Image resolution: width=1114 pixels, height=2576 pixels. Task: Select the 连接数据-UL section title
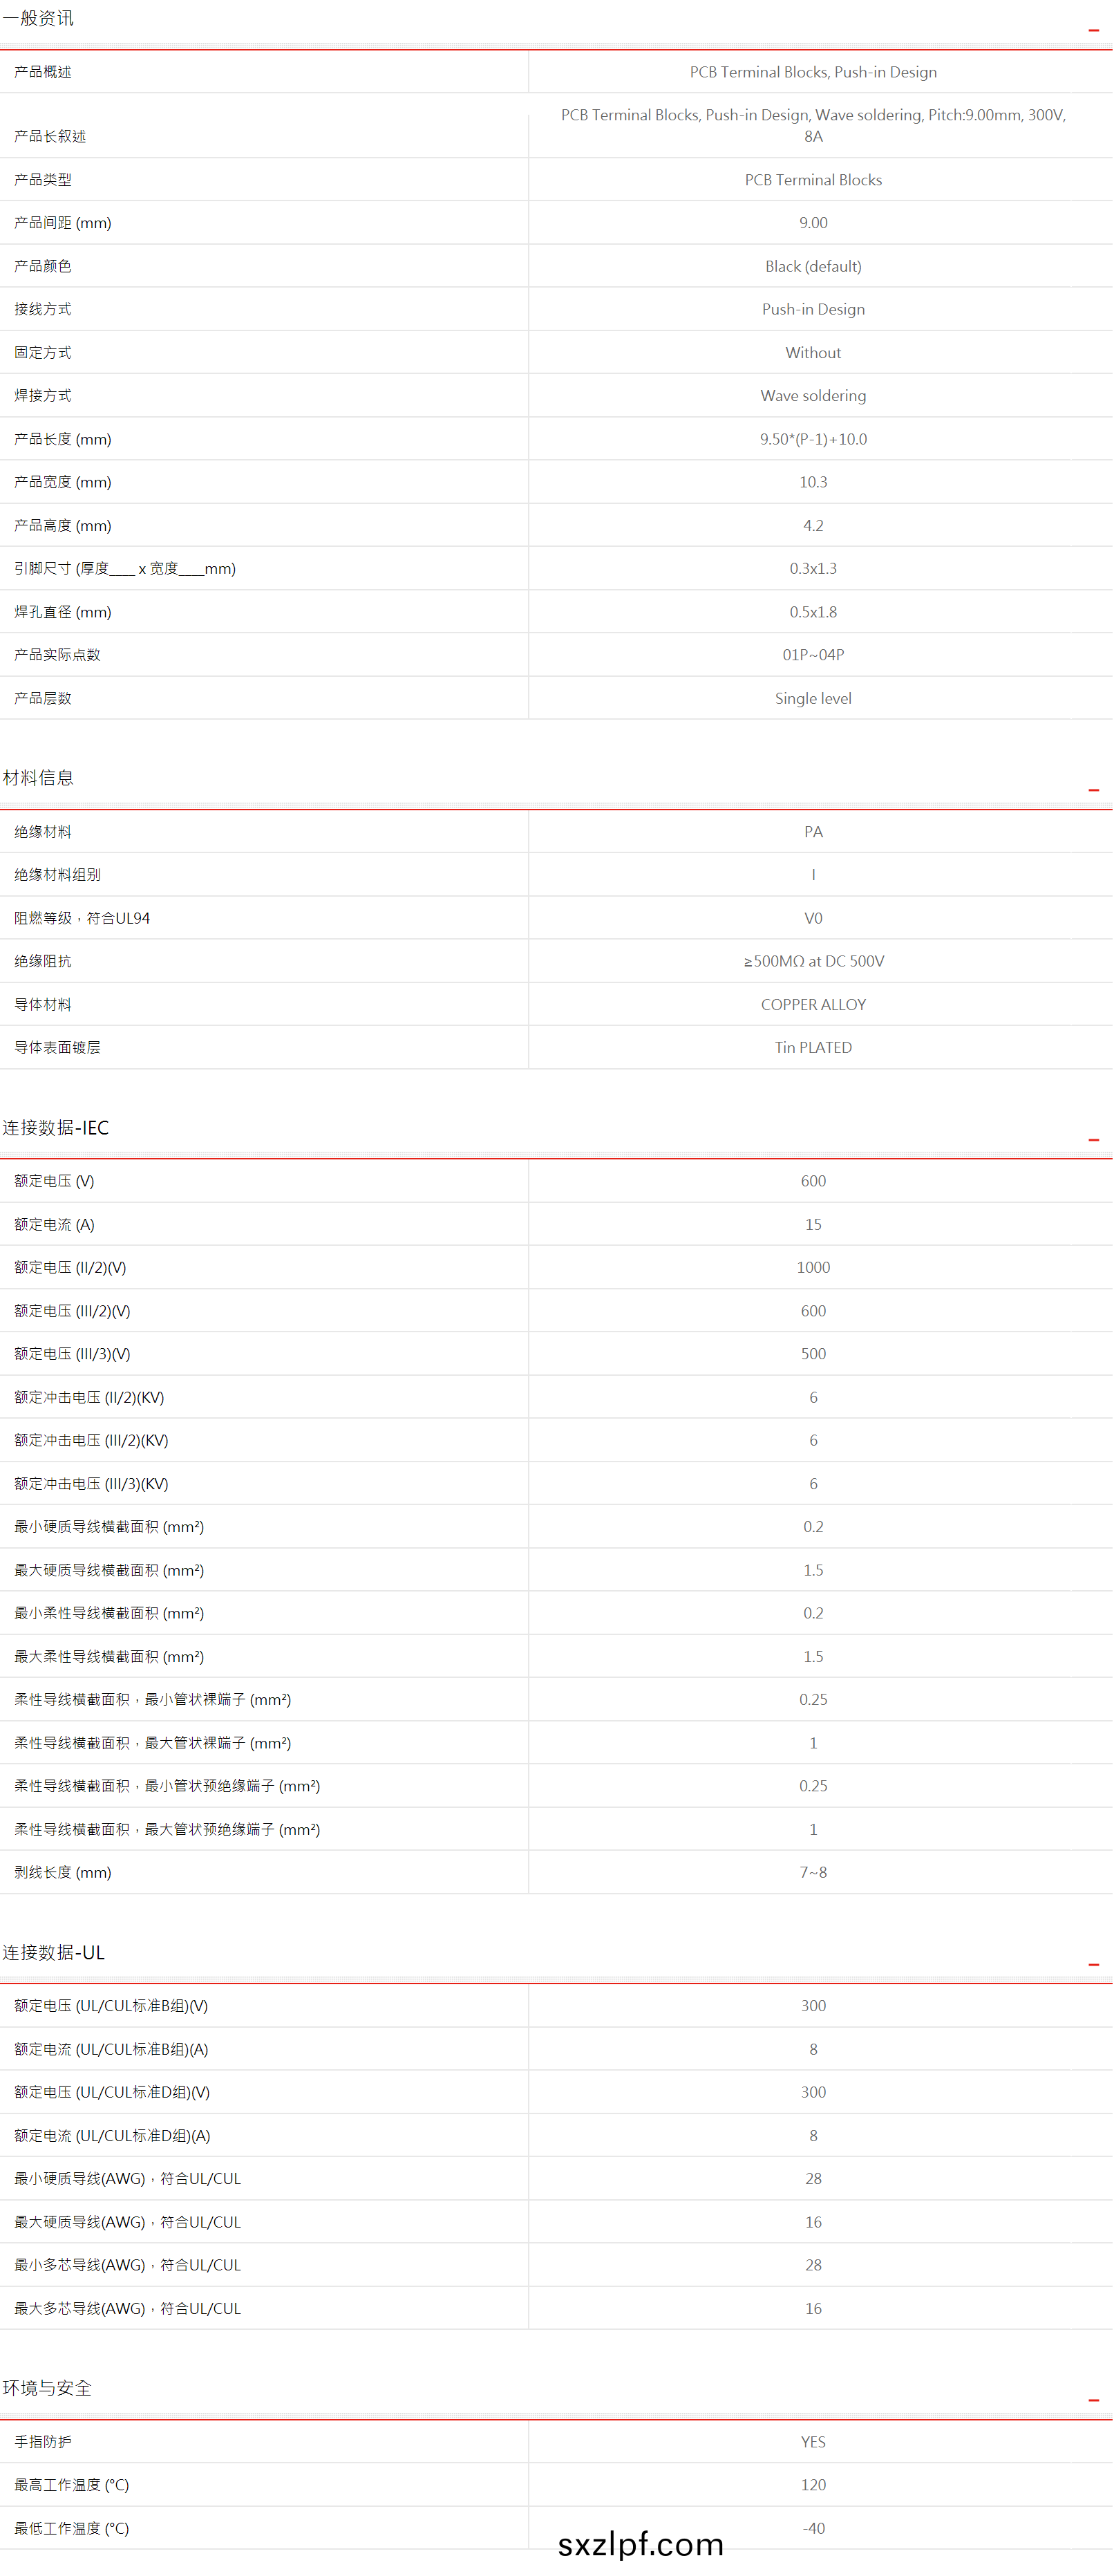(53, 1953)
